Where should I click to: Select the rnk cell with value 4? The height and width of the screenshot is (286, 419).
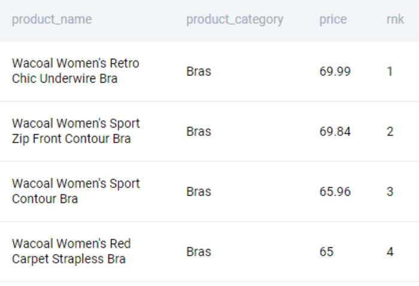pyautogui.click(x=390, y=252)
